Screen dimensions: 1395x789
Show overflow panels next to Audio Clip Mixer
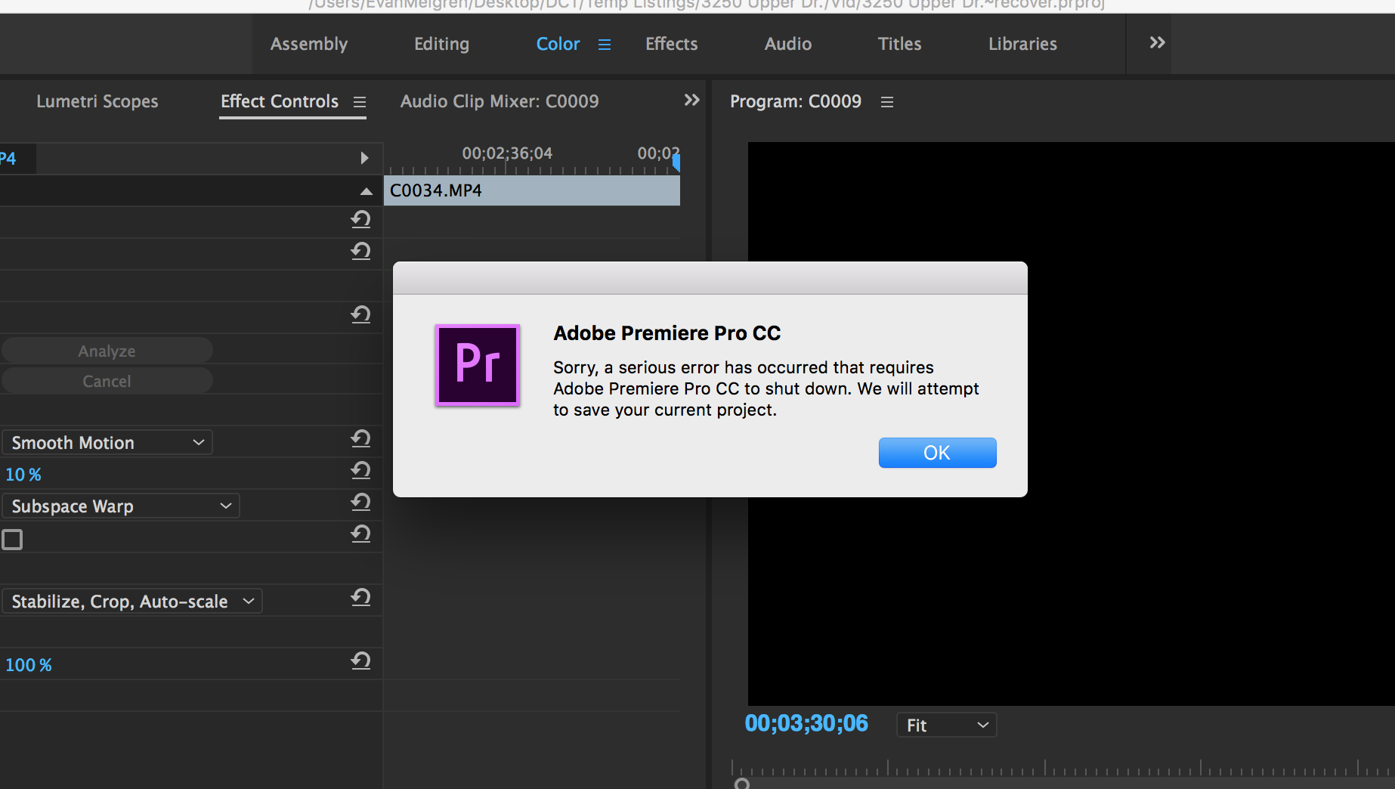point(691,101)
